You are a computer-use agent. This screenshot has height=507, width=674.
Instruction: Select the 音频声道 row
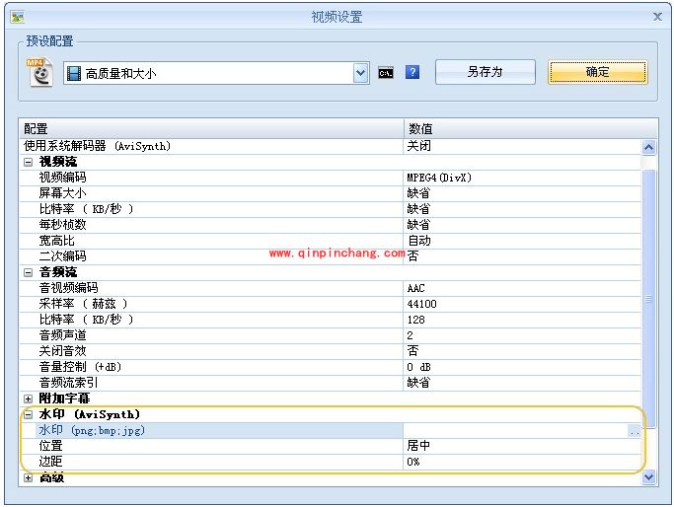pyautogui.click(x=331, y=335)
